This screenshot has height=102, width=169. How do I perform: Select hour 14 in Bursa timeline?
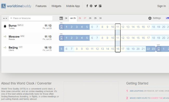click(133, 27)
